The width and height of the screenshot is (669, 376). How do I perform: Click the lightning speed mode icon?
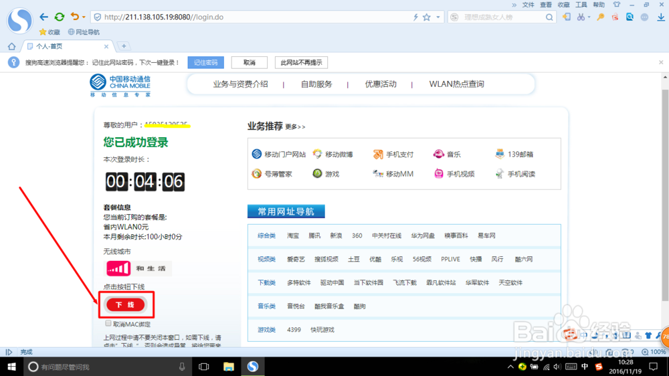point(415,17)
